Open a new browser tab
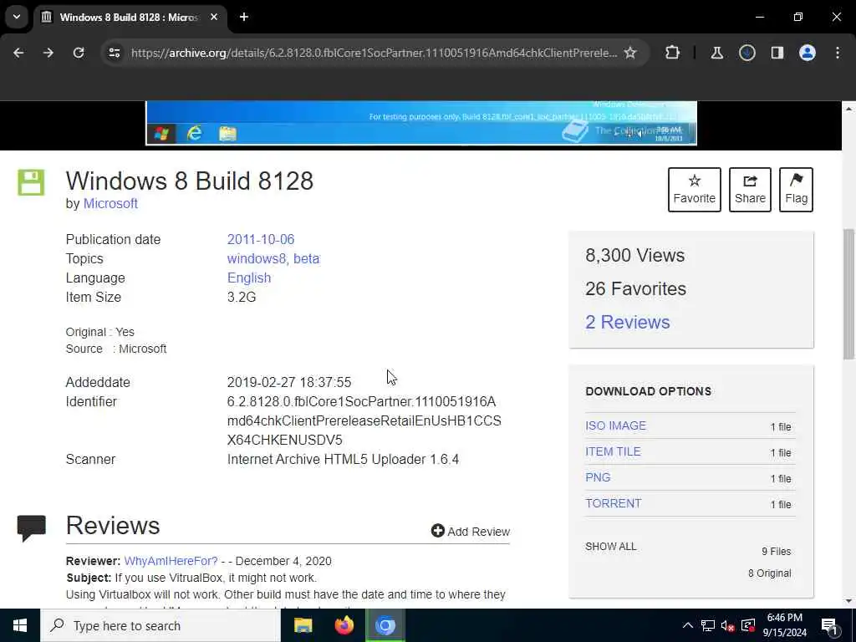The image size is (856, 642). tap(244, 17)
